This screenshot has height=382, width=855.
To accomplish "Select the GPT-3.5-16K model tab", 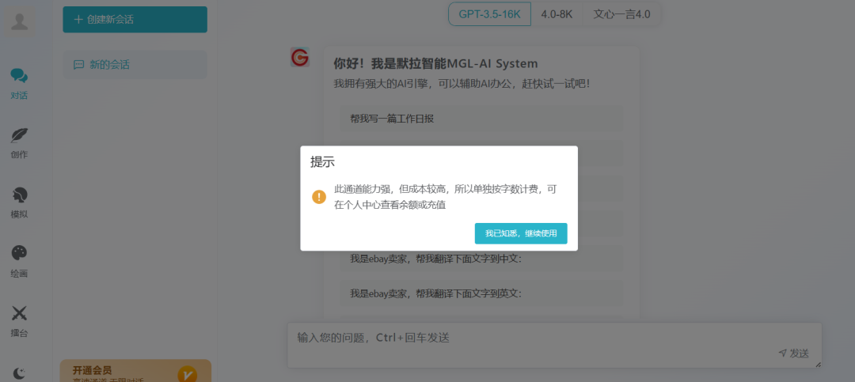I will [x=489, y=14].
